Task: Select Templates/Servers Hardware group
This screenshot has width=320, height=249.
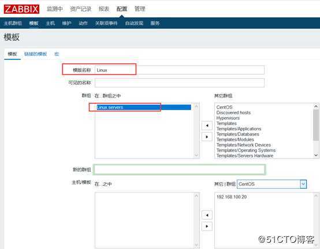Action: click(245, 156)
